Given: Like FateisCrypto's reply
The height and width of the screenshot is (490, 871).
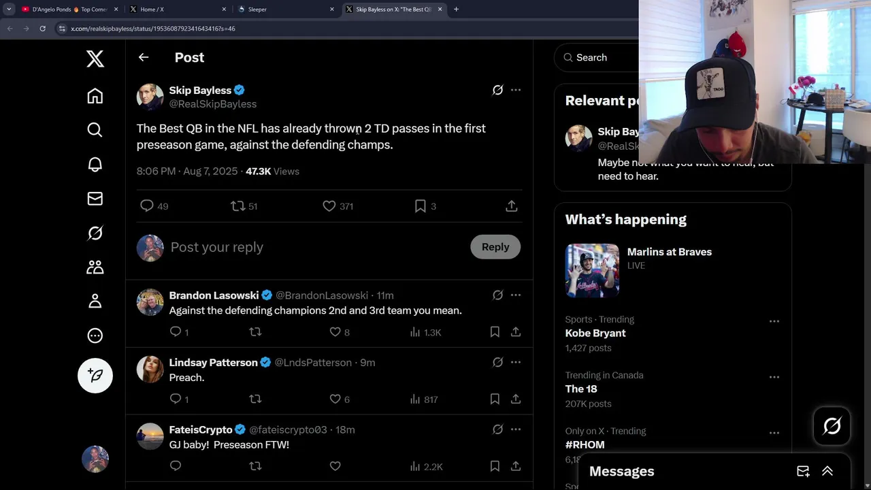Looking at the screenshot, I should (x=335, y=466).
